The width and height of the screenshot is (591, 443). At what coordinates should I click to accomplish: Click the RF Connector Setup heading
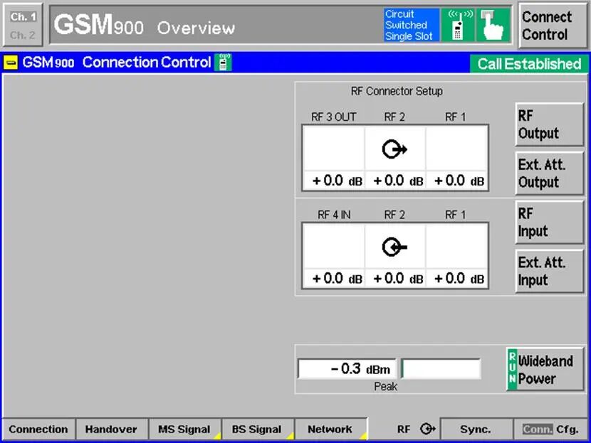[397, 91]
